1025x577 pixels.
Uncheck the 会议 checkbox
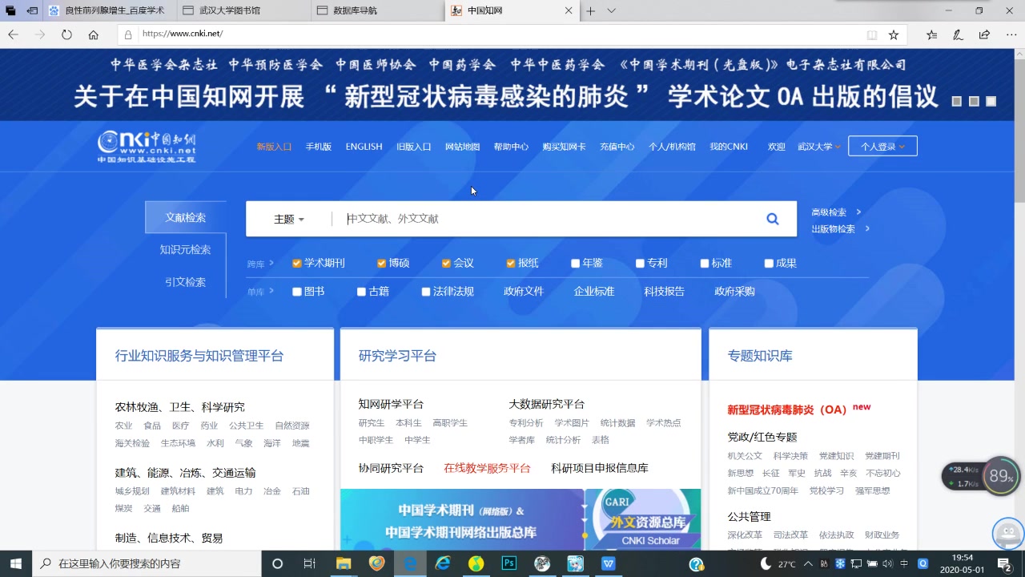[x=446, y=263]
